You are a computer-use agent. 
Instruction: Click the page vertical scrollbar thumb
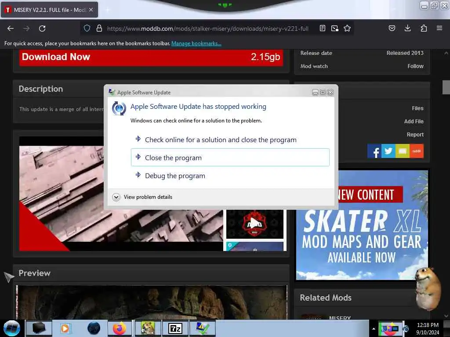click(446, 87)
